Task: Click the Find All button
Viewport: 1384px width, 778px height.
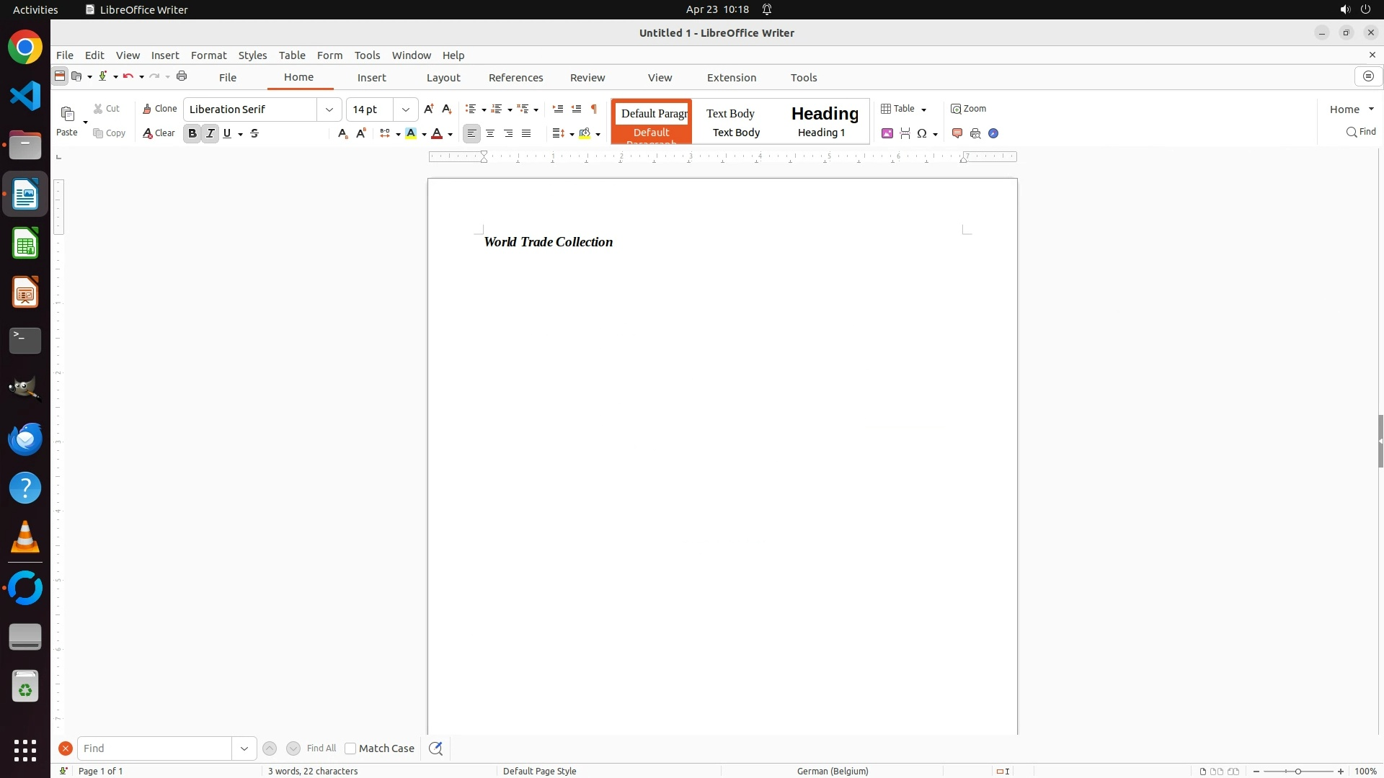Action: (x=321, y=748)
